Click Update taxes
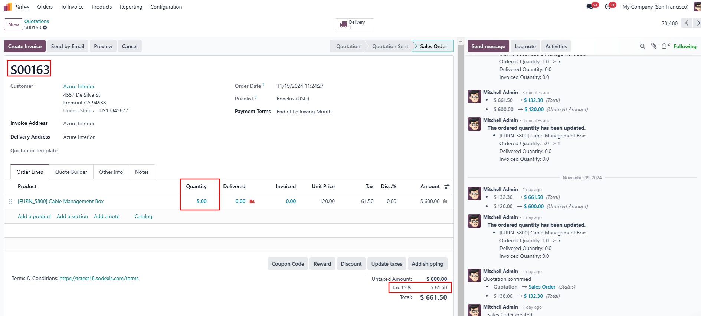 click(387, 264)
